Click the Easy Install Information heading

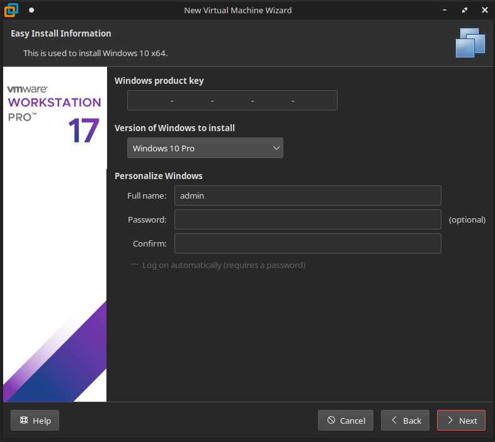click(61, 33)
